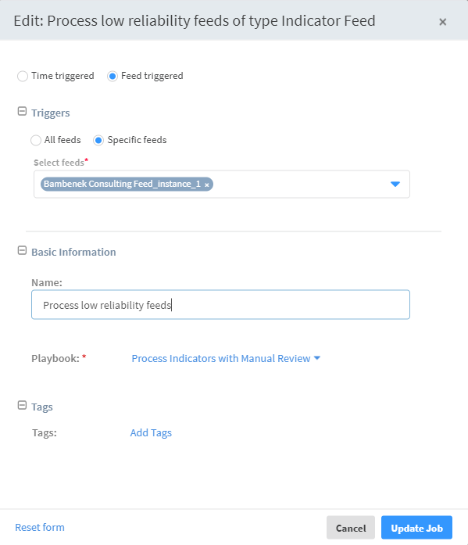Open Process Indicators with Manual Review playbook
The height and width of the screenshot is (545, 468).
(x=221, y=358)
